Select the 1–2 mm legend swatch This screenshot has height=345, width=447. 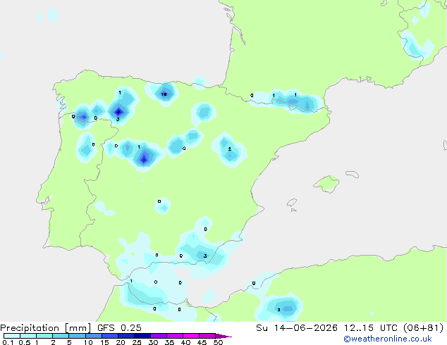(x=44, y=336)
